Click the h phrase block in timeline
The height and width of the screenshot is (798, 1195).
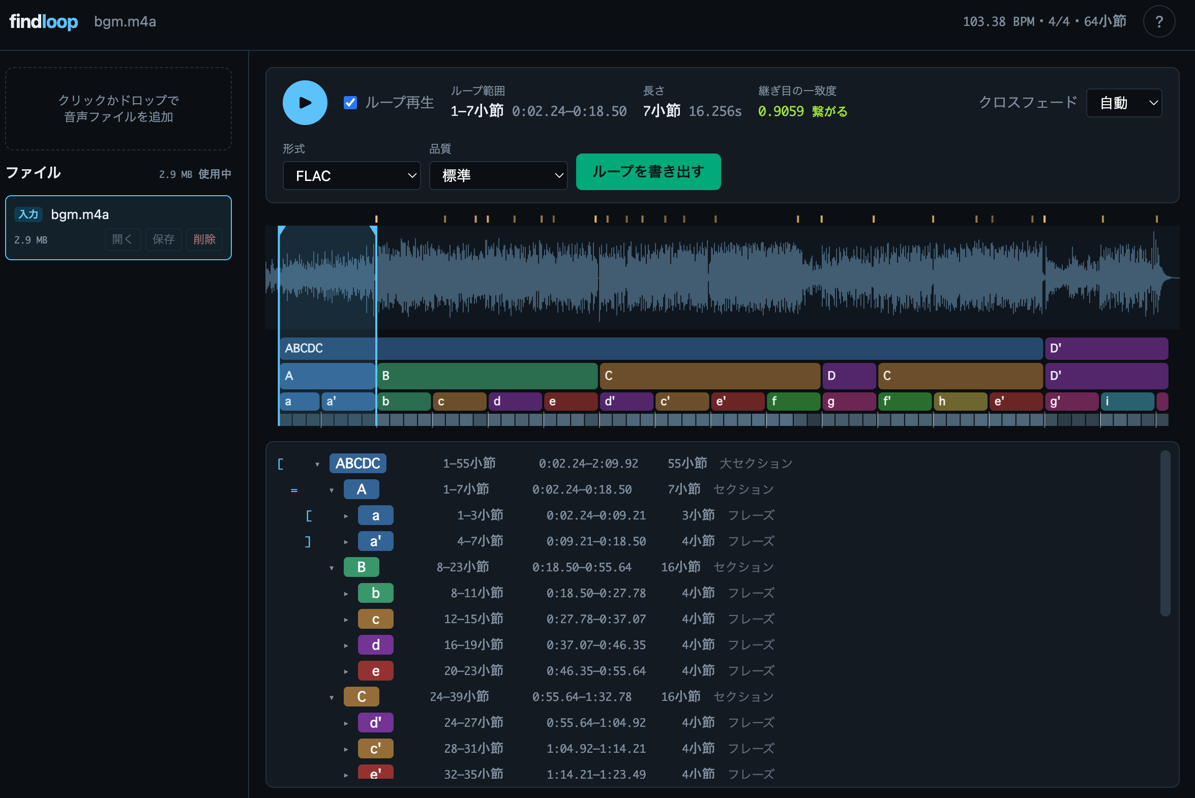(960, 401)
